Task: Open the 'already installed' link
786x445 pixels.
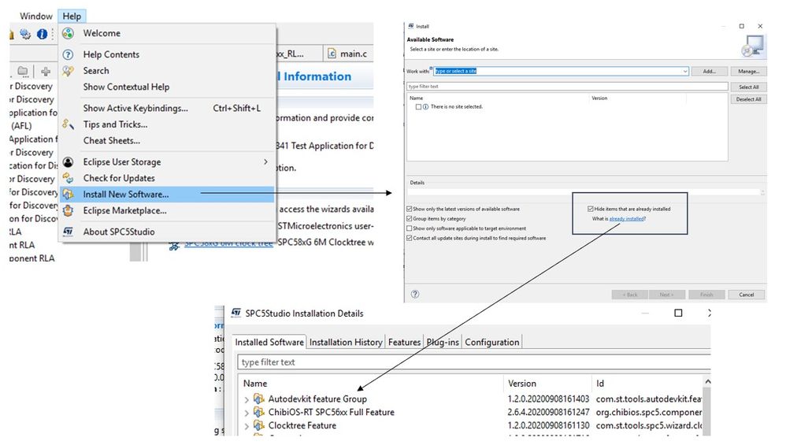Action: tap(626, 219)
